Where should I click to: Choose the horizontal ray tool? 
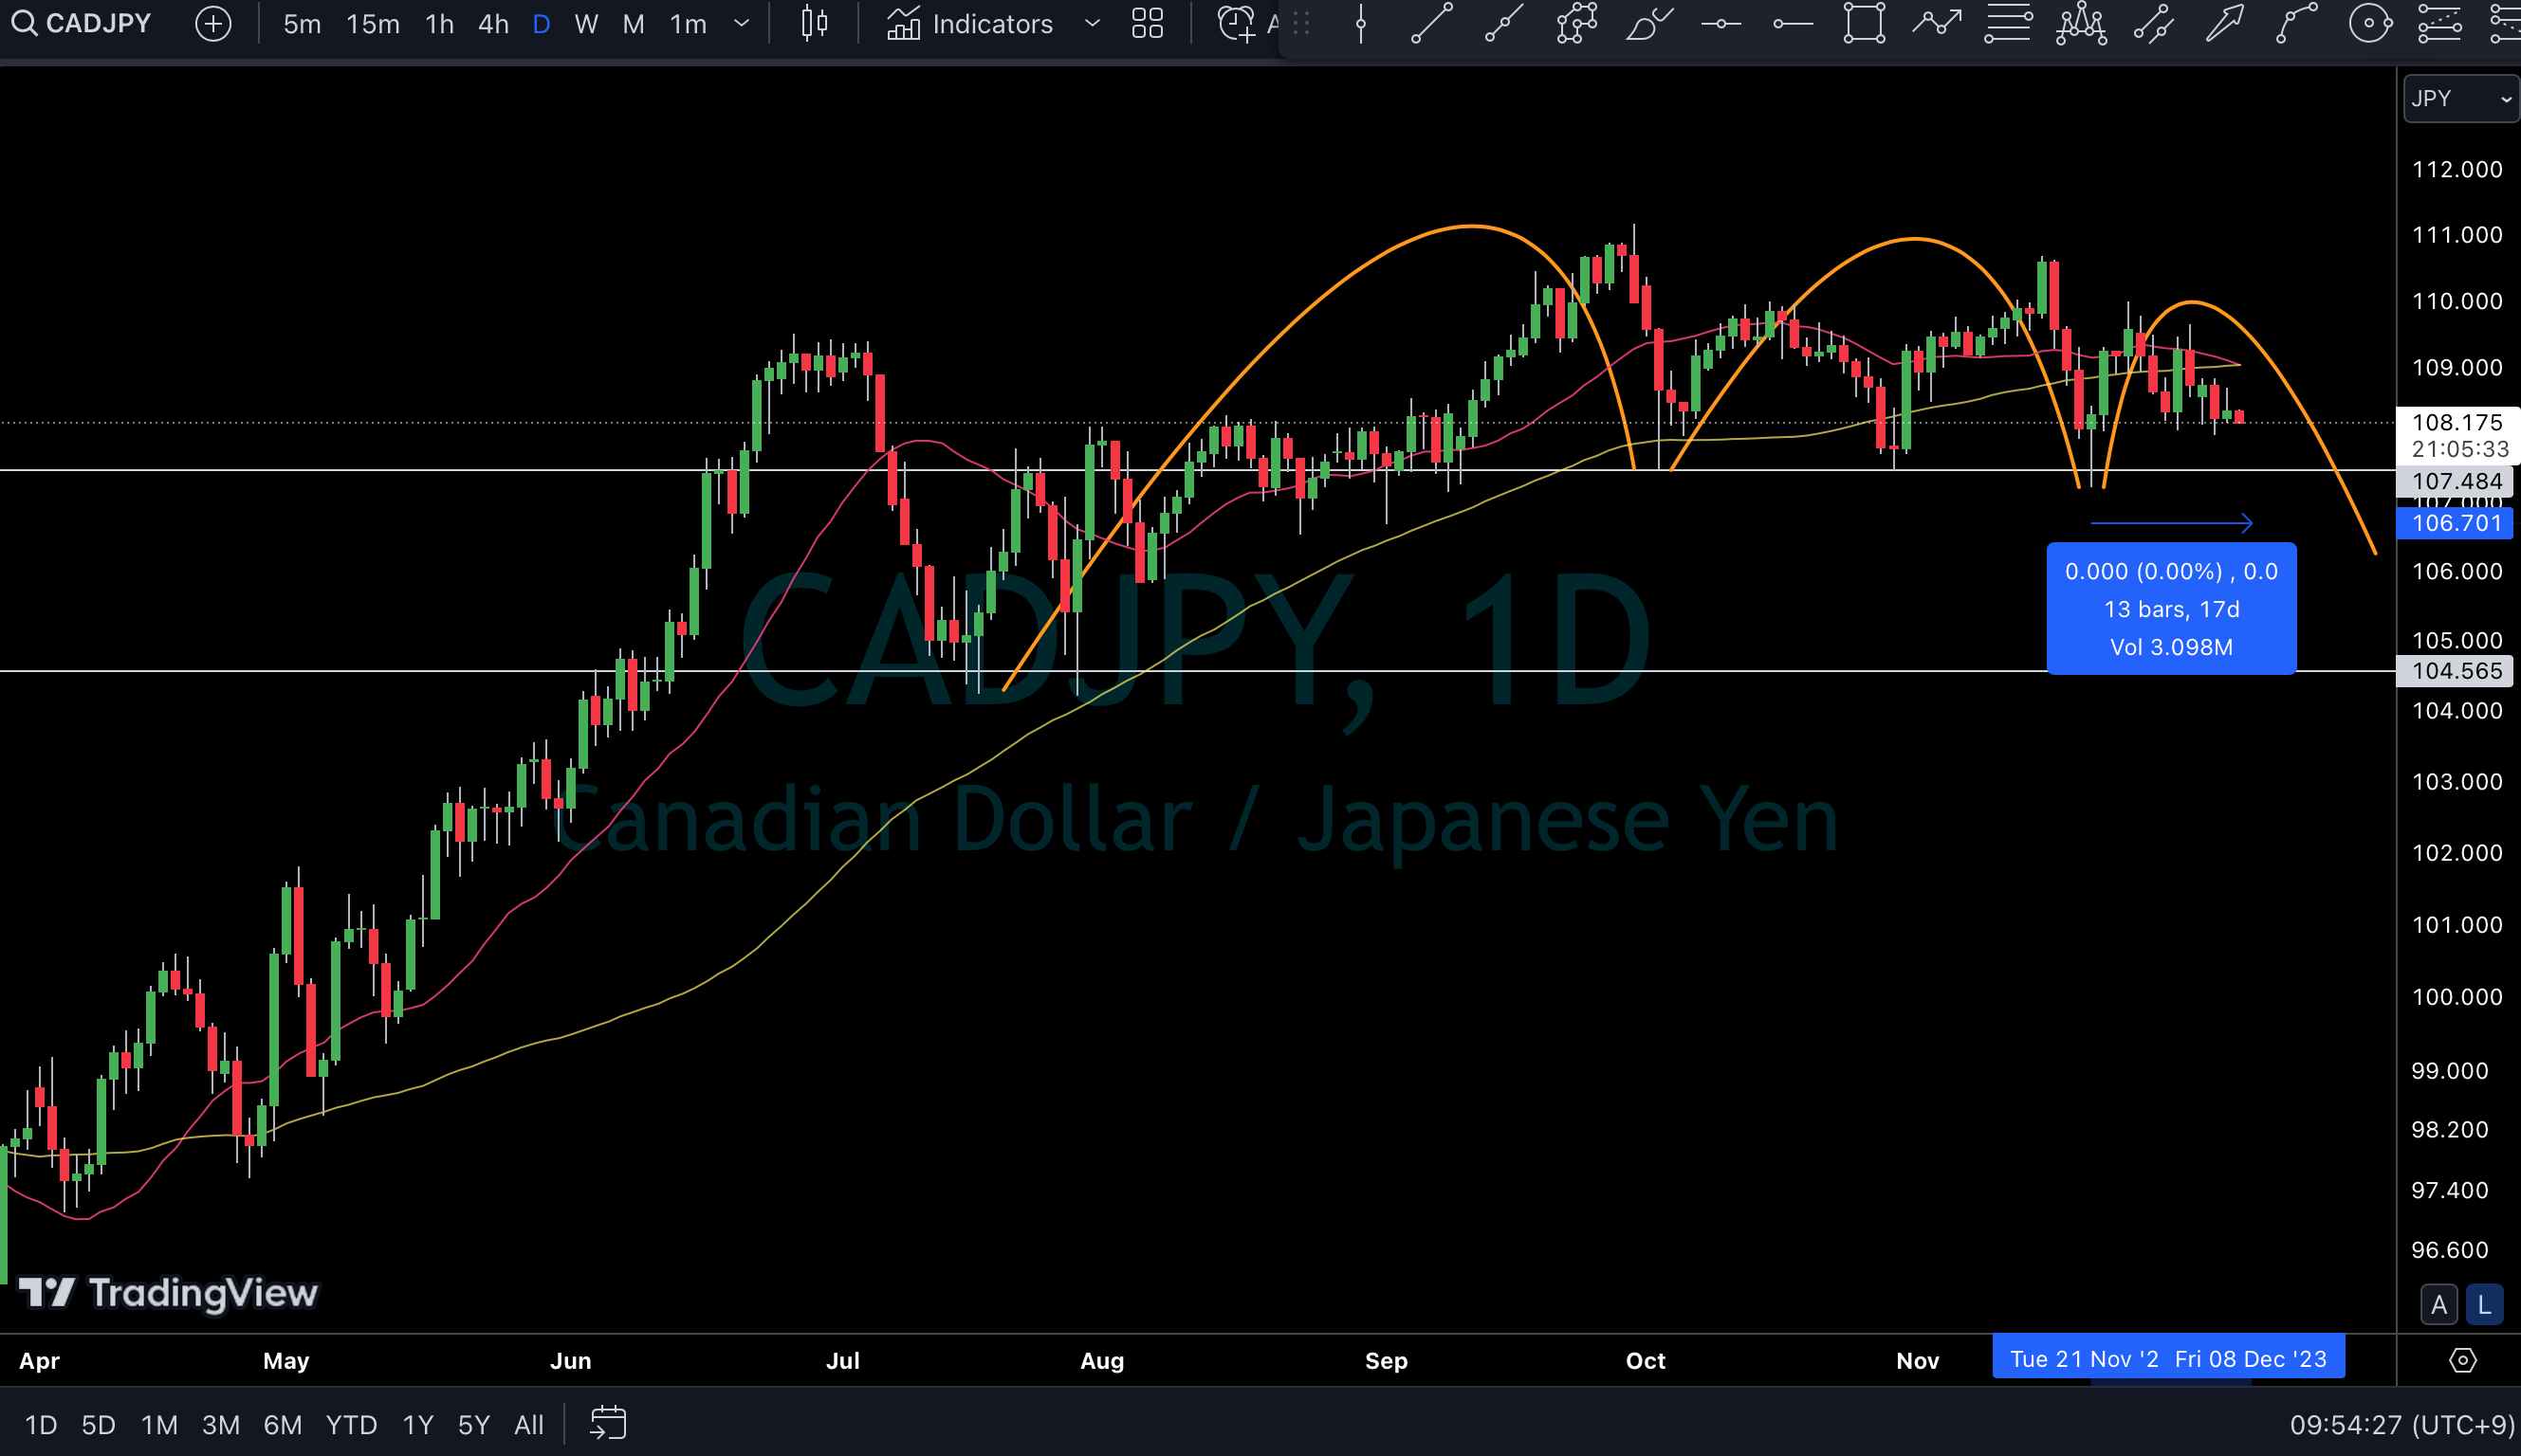tap(1792, 23)
